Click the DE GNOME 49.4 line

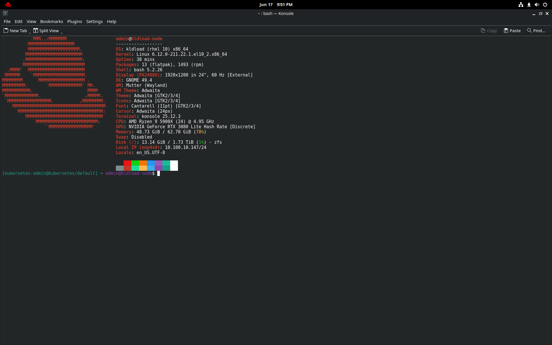tap(134, 80)
